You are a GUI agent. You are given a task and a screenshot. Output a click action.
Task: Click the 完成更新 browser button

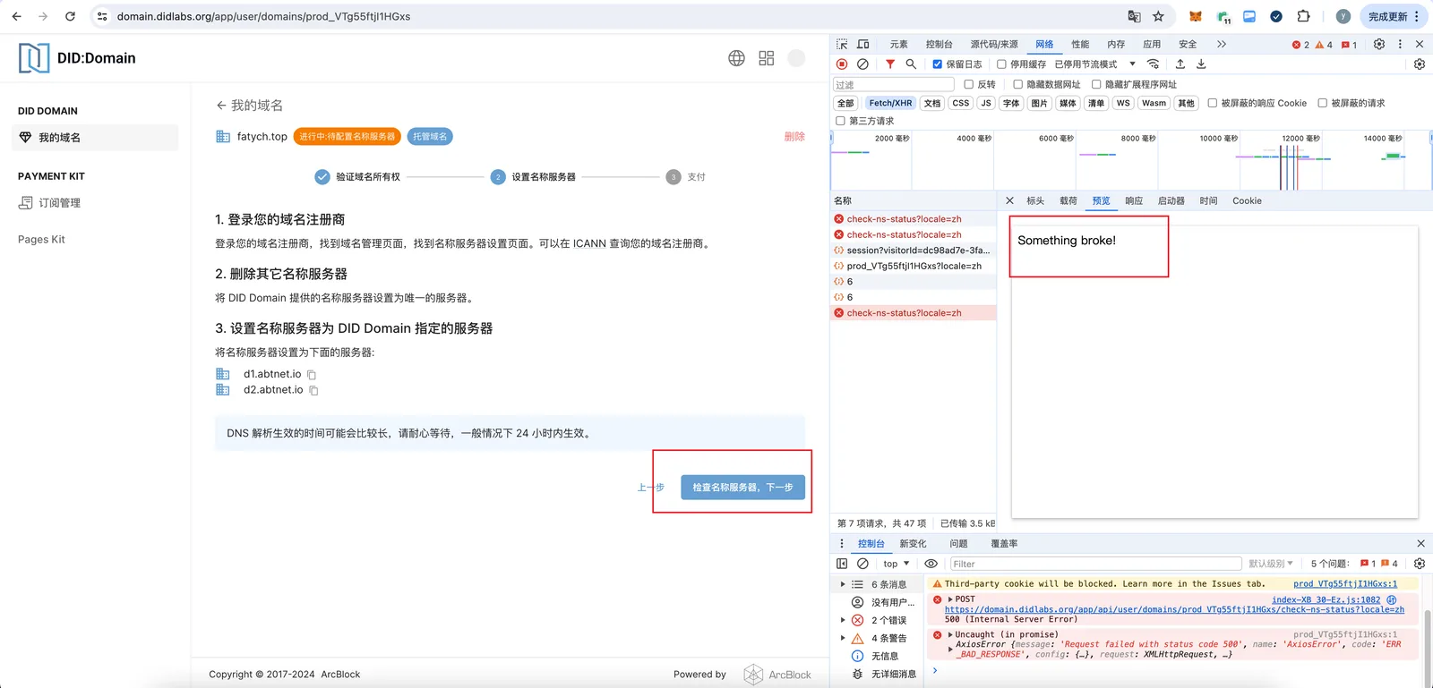click(1393, 16)
